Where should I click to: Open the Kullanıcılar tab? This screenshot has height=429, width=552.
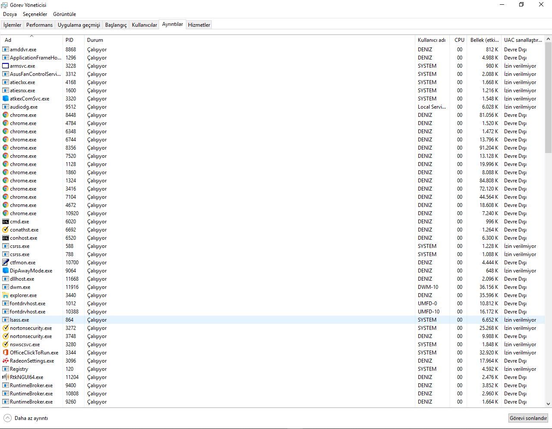pyautogui.click(x=144, y=25)
